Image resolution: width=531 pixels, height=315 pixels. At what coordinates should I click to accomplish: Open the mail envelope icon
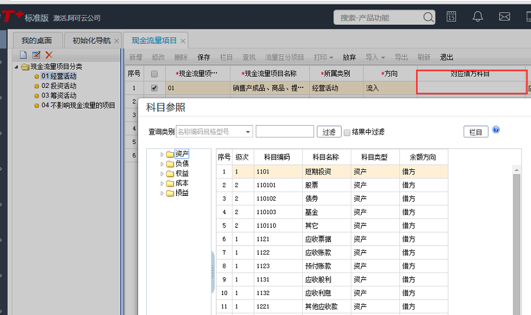click(x=504, y=17)
